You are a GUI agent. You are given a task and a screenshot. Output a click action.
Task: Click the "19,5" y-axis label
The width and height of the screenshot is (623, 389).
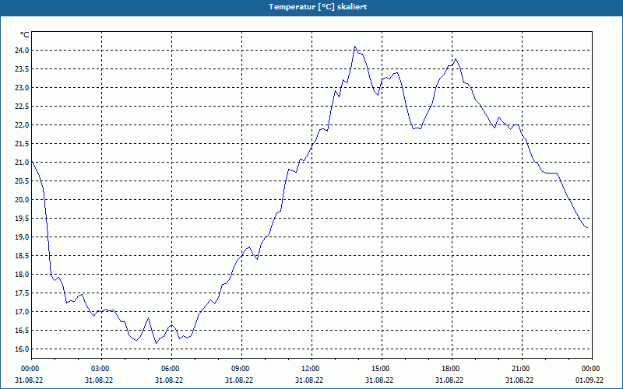[22, 218]
